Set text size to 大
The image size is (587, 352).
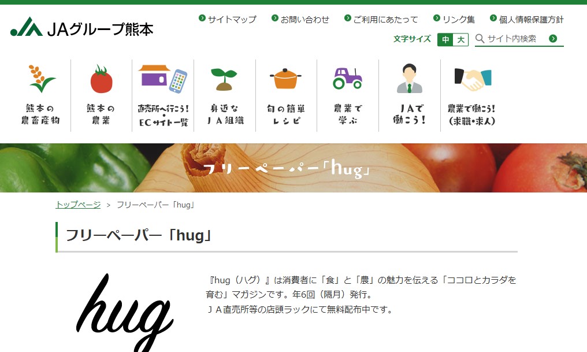(461, 39)
